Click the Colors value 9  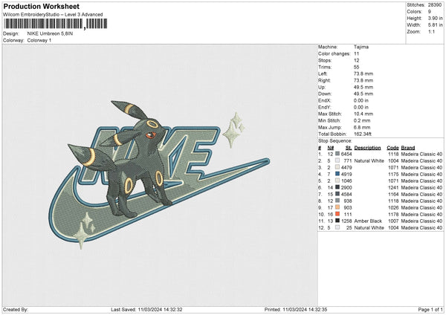pos(430,12)
